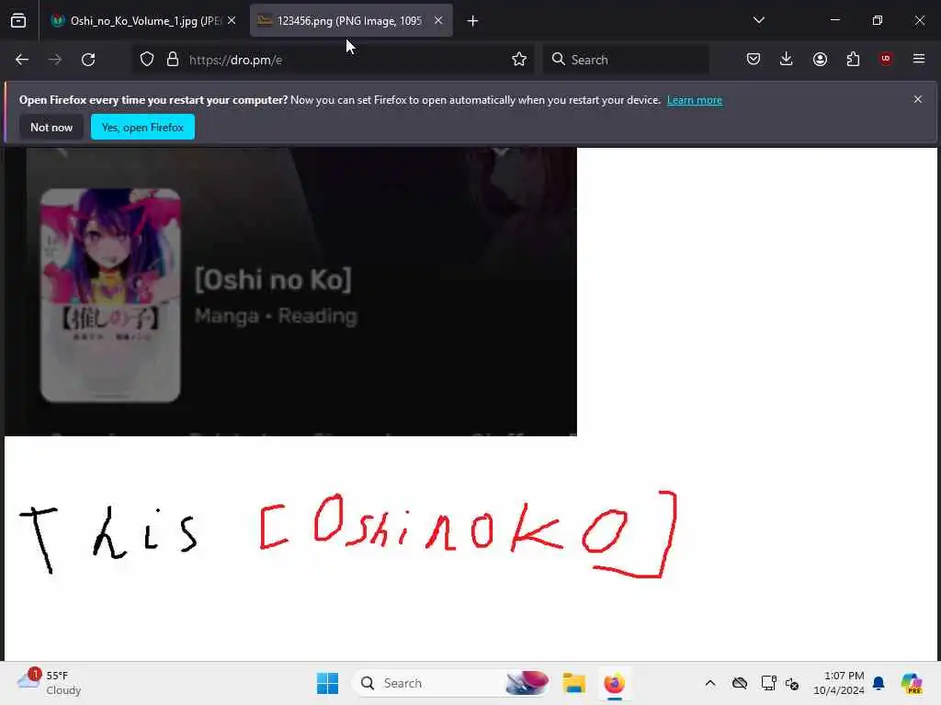Screen dimensions: 941x705
Task: Open Firefox View from the tab bar
Action: point(18,21)
